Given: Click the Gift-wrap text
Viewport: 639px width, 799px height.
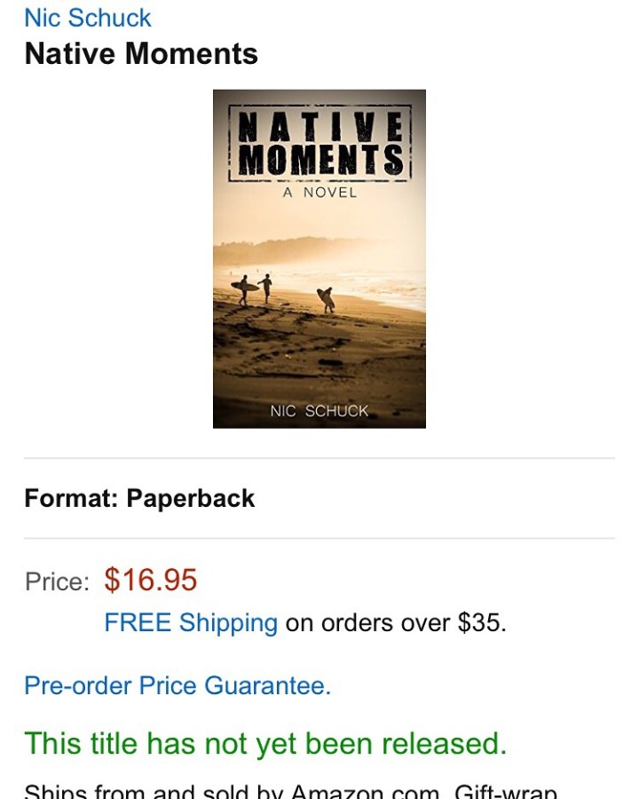Looking at the screenshot, I should coord(505,790).
